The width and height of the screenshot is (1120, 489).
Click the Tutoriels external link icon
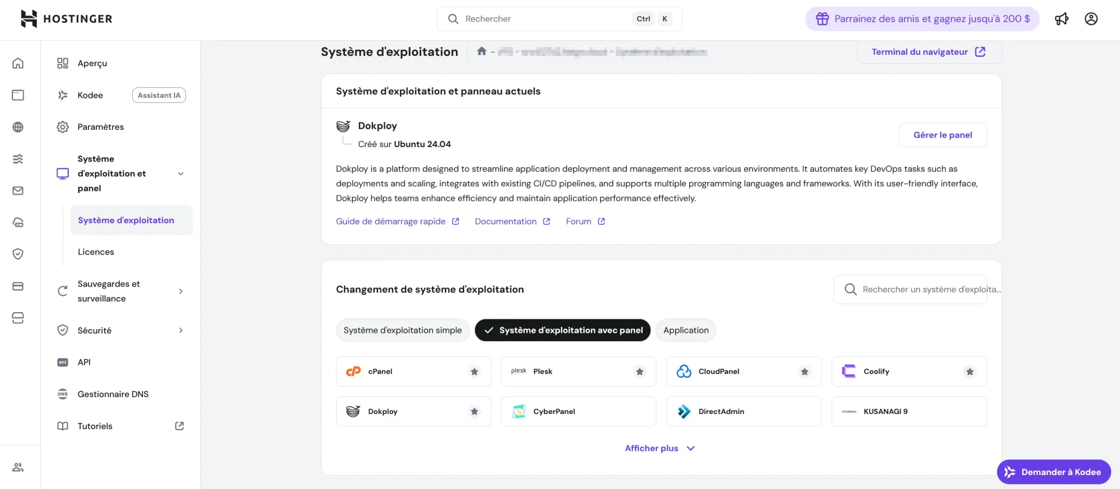tap(179, 426)
